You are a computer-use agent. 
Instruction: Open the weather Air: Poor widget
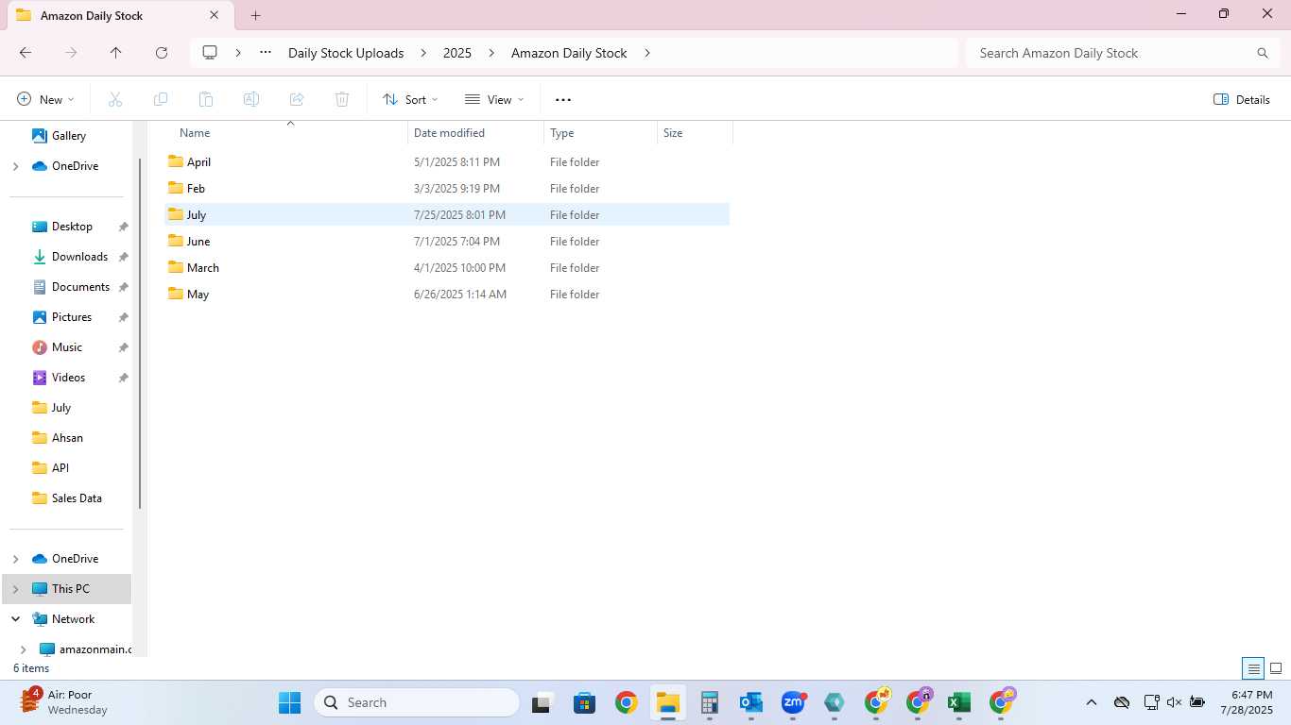[64, 702]
